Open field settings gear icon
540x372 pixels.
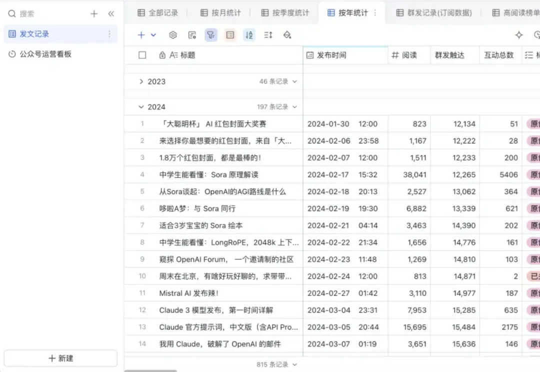click(173, 35)
